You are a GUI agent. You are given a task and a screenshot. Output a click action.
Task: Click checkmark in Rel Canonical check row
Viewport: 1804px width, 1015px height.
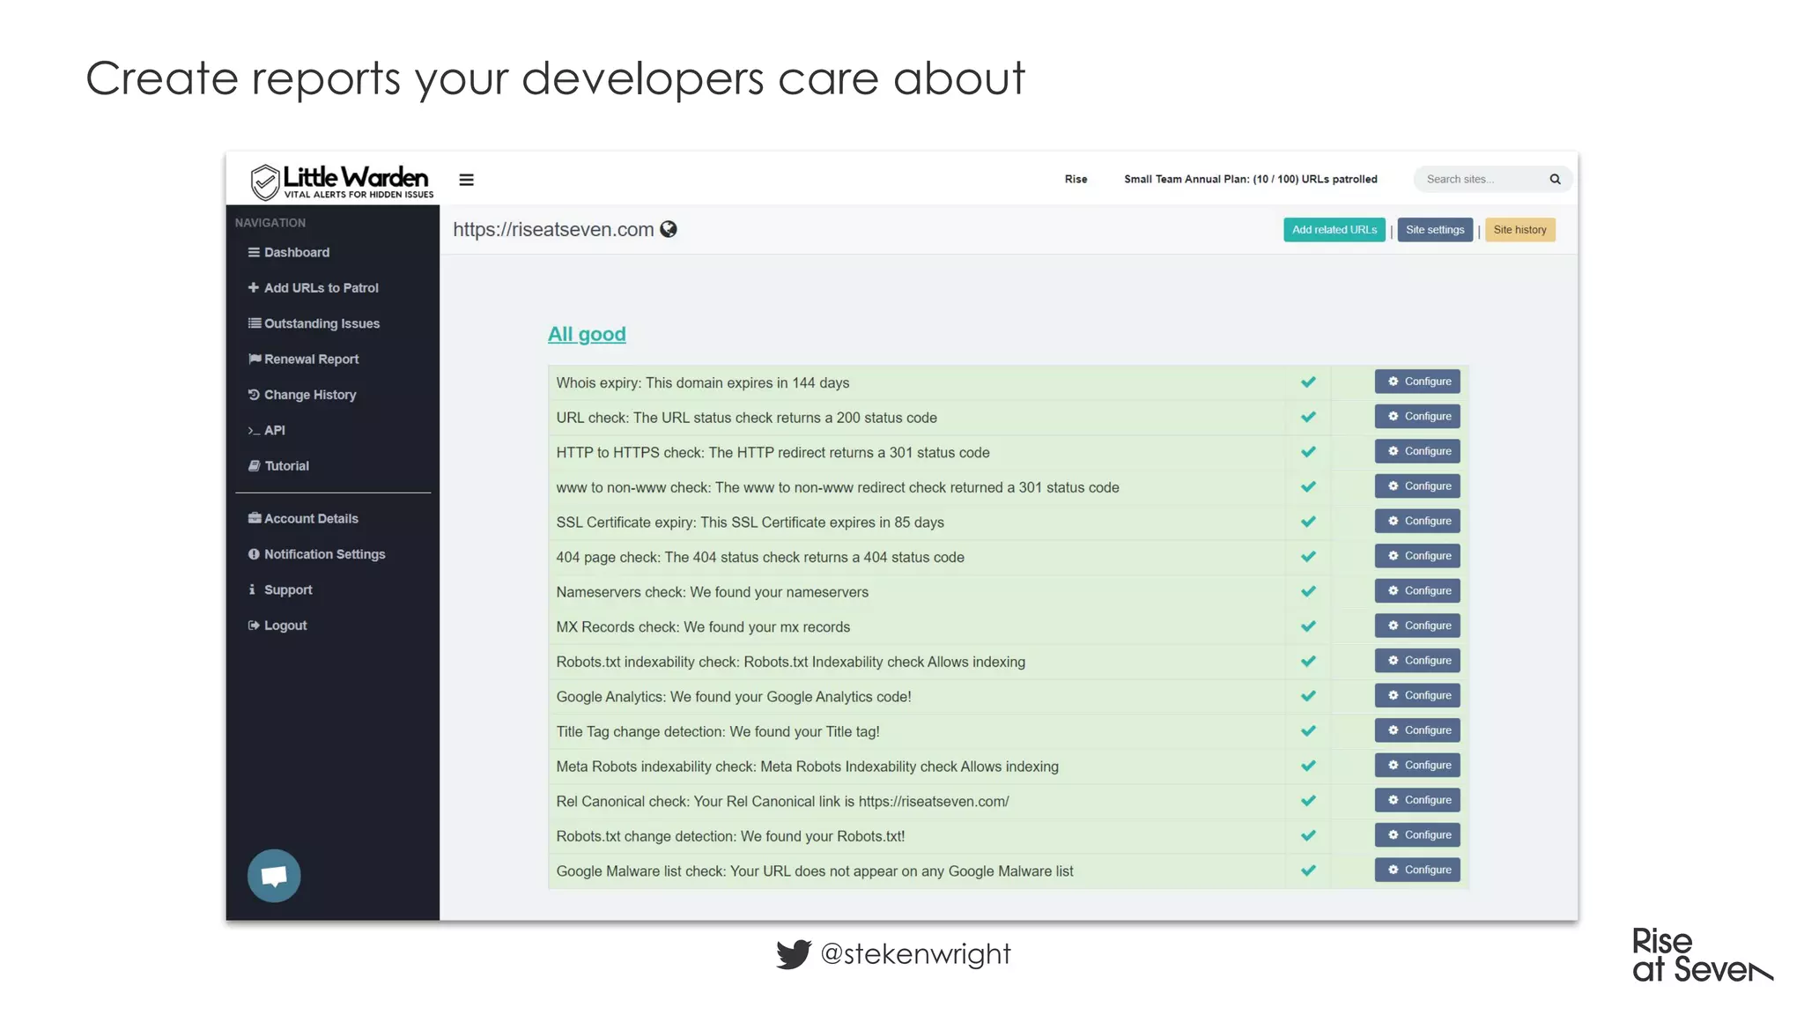pyautogui.click(x=1308, y=801)
